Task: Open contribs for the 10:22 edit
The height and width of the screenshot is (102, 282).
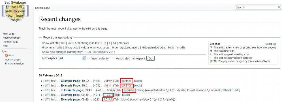Action: coord(127,81)
